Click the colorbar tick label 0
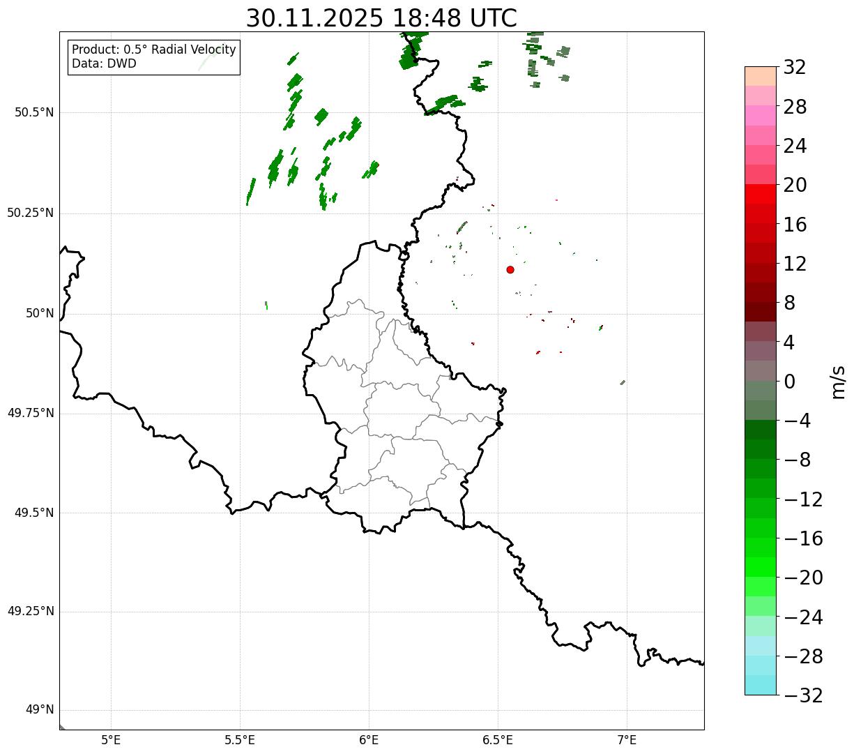 click(x=789, y=382)
